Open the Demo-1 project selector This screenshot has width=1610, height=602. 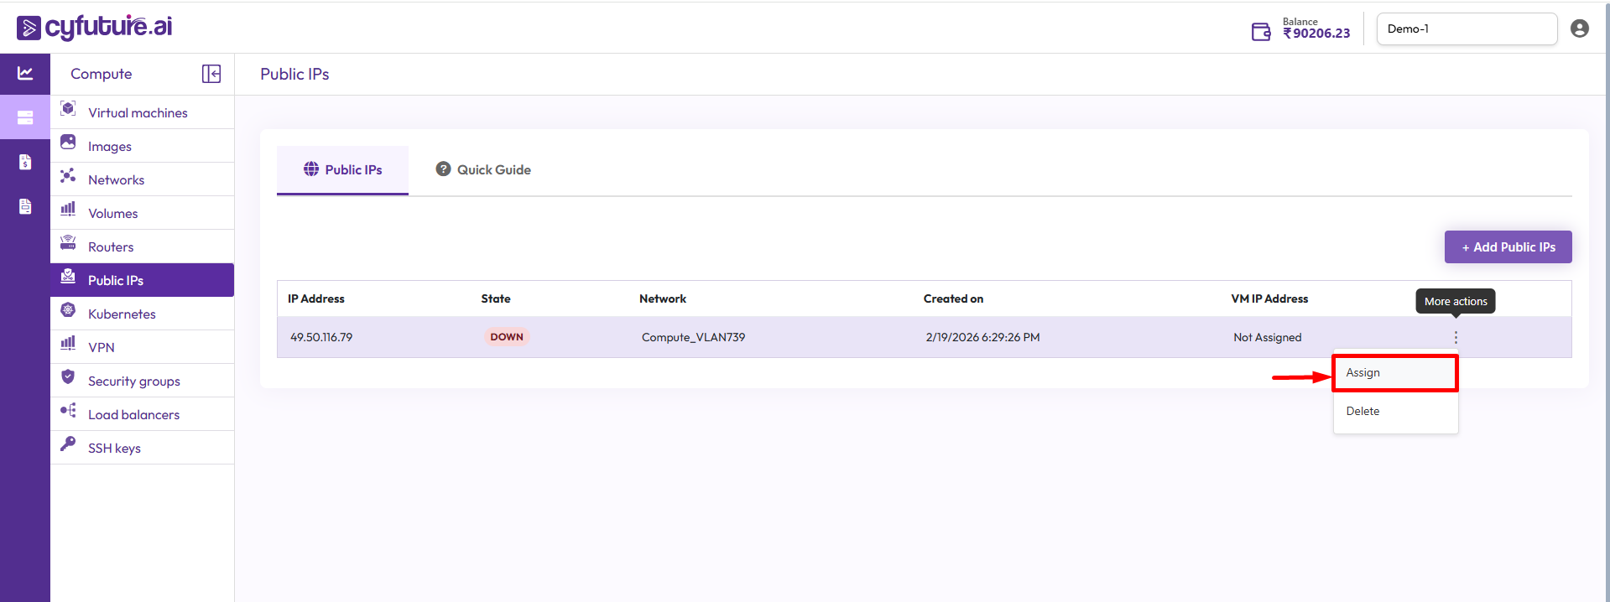click(x=1466, y=29)
